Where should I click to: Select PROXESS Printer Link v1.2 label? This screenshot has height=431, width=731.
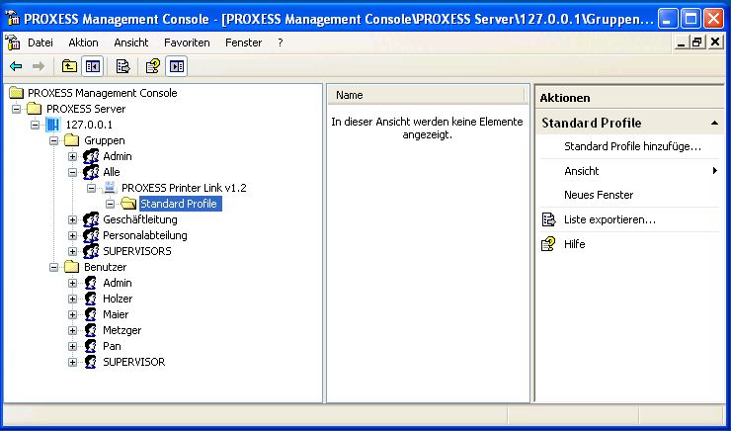(184, 188)
